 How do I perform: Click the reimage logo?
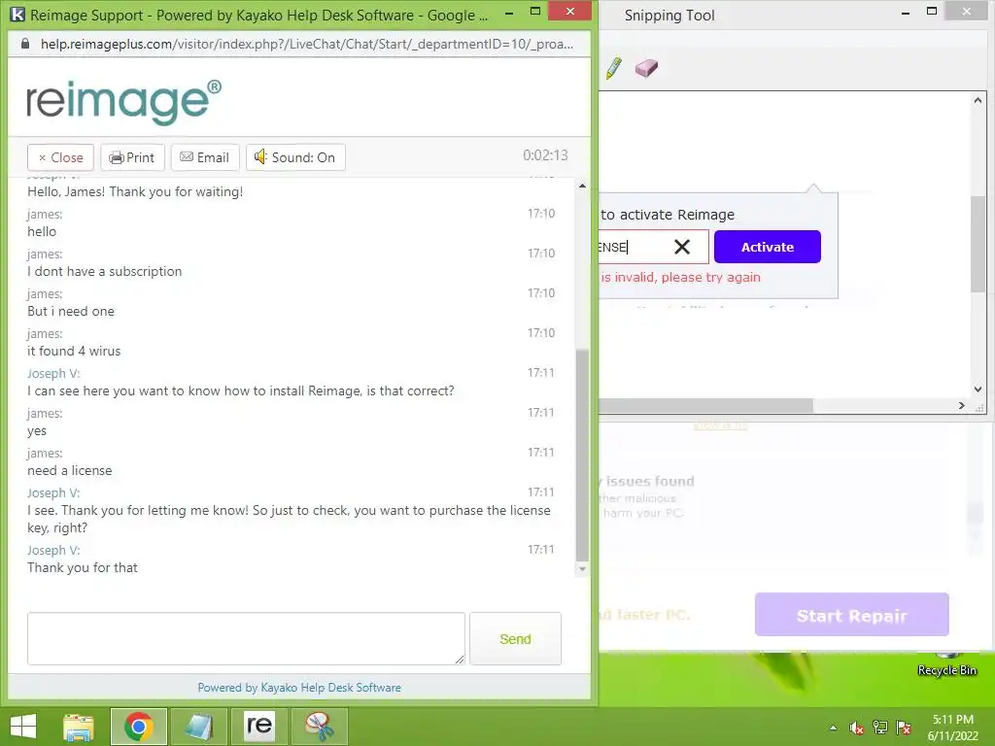(x=123, y=101)
